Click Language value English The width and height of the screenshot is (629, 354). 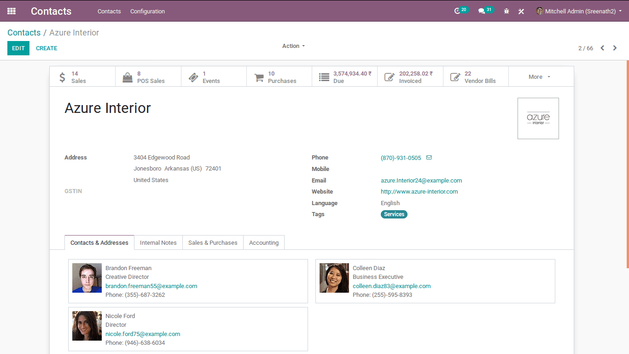pos(390,203)
